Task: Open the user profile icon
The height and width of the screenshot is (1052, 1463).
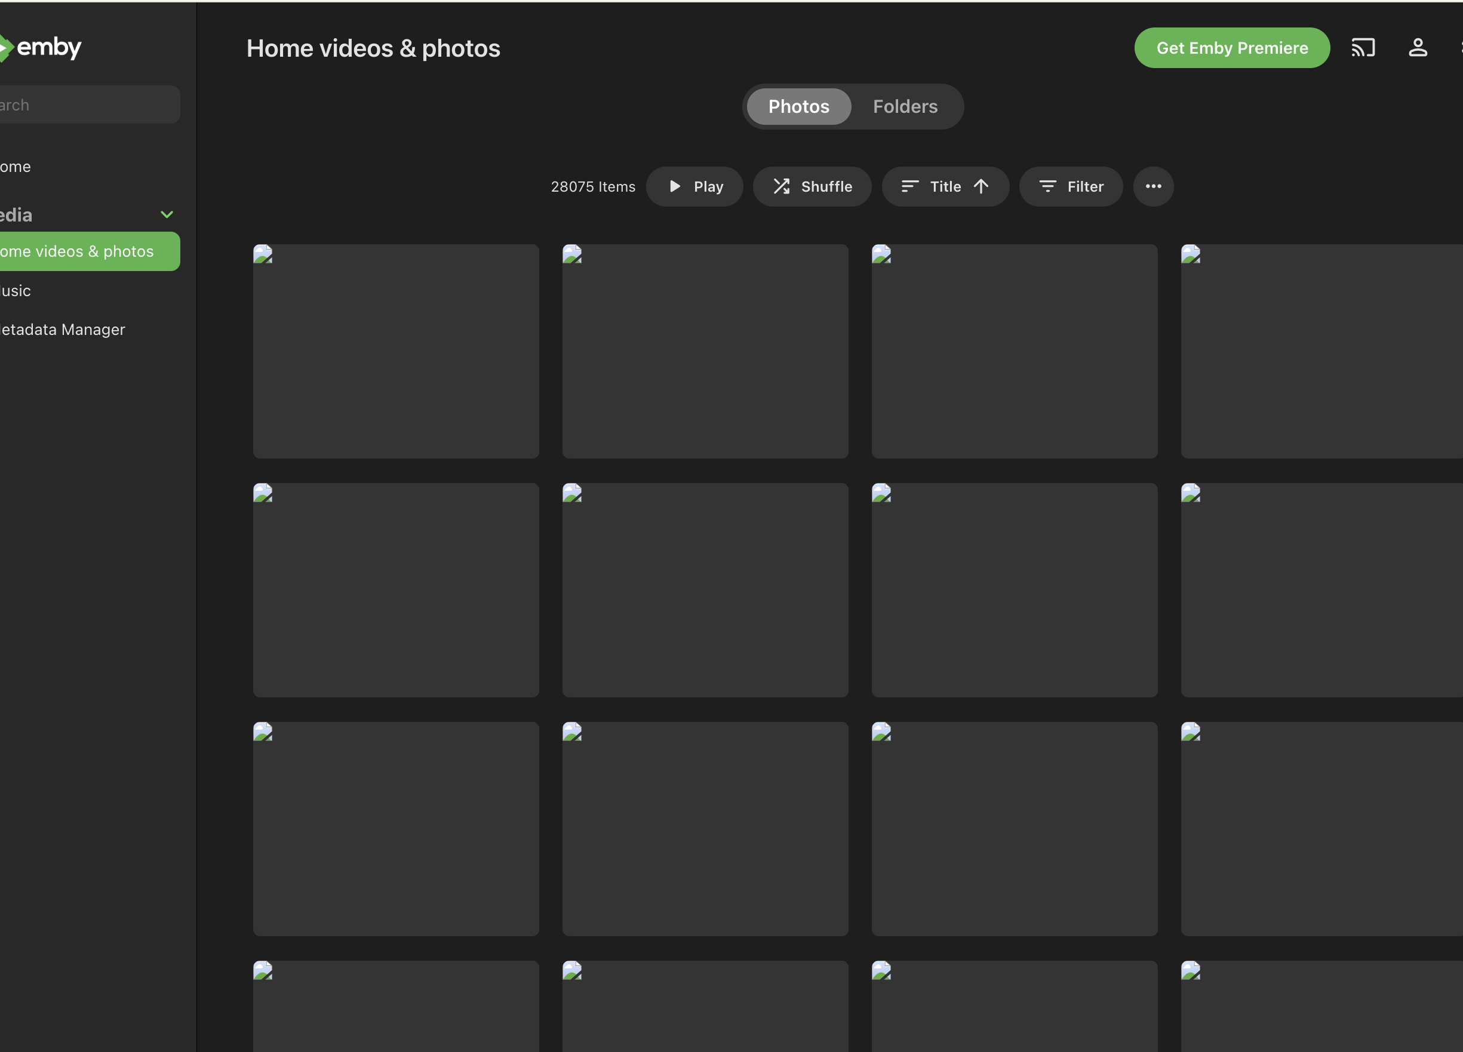Action: click(1417, 48)
